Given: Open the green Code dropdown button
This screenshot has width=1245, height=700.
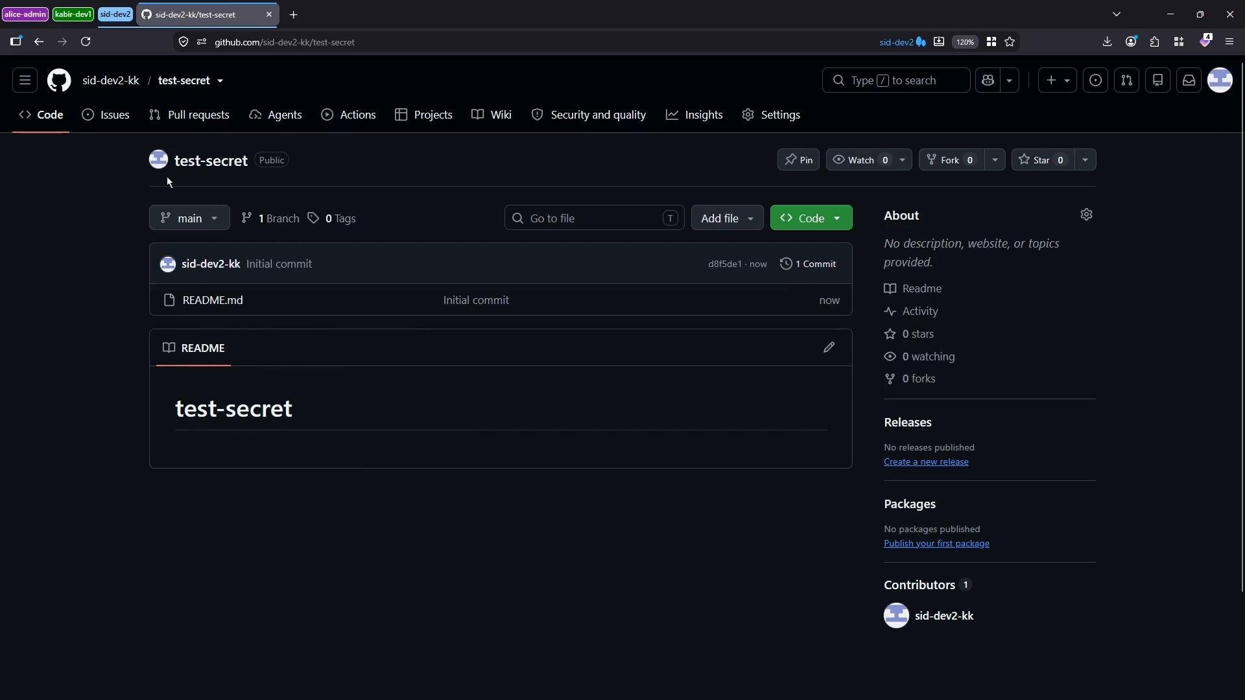Looking at the screenshot, I should (x=811, y=218).
